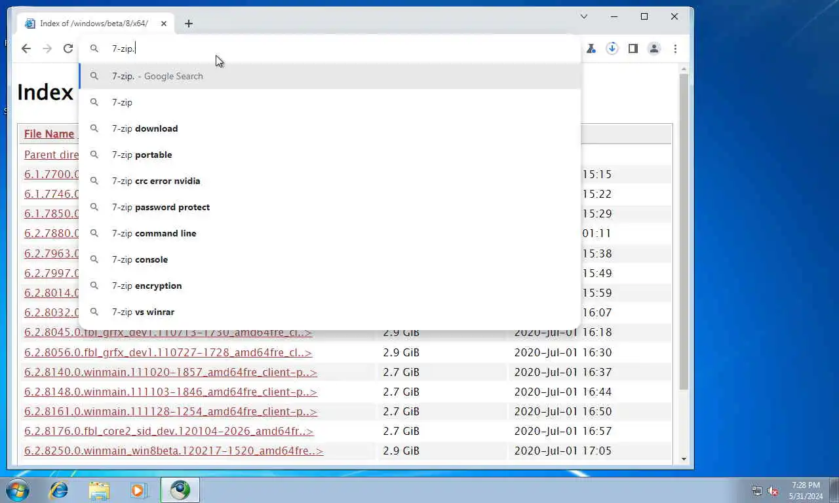Choose the '7-zip. - Google Search' suggestion
This screenshot has width=839, height=503.
(x=330, y=76)
